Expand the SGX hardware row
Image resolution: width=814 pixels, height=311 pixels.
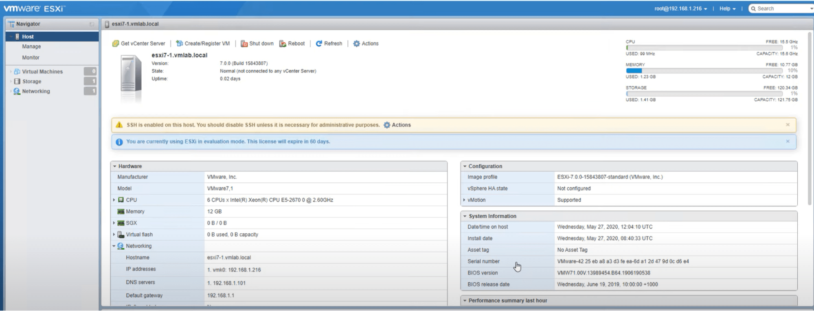114,223
